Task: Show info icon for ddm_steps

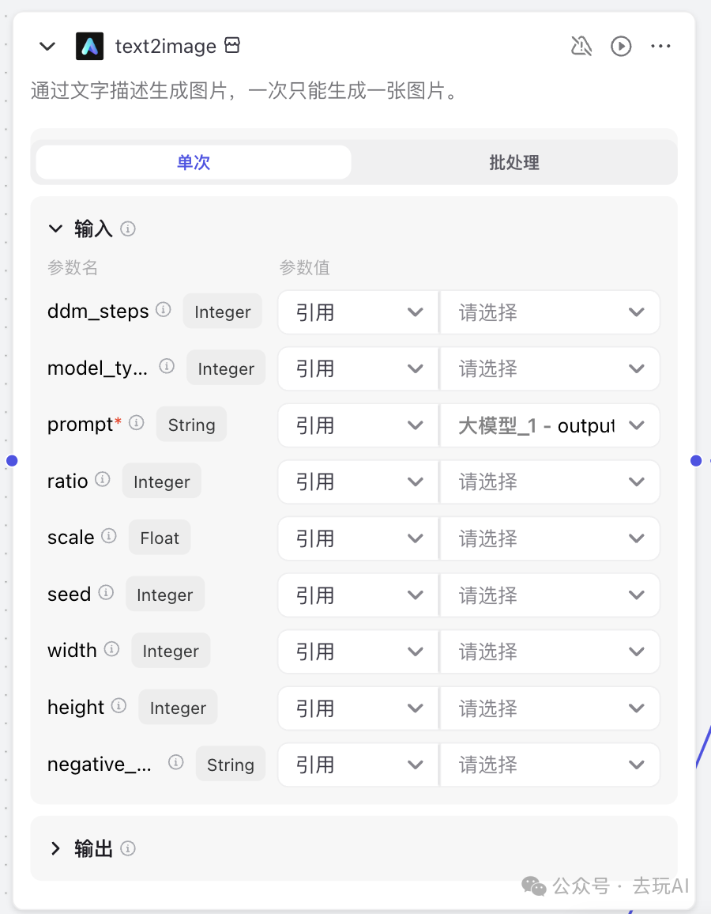Action: [164, 309]
